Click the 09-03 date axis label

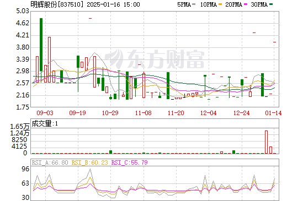coord(45,113)
